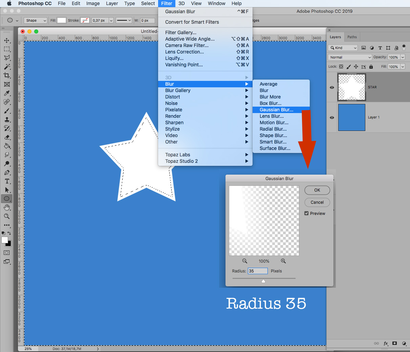Select the Ellipse shape tool
This screenshot has height=352, width=410.
click(7, 199)
